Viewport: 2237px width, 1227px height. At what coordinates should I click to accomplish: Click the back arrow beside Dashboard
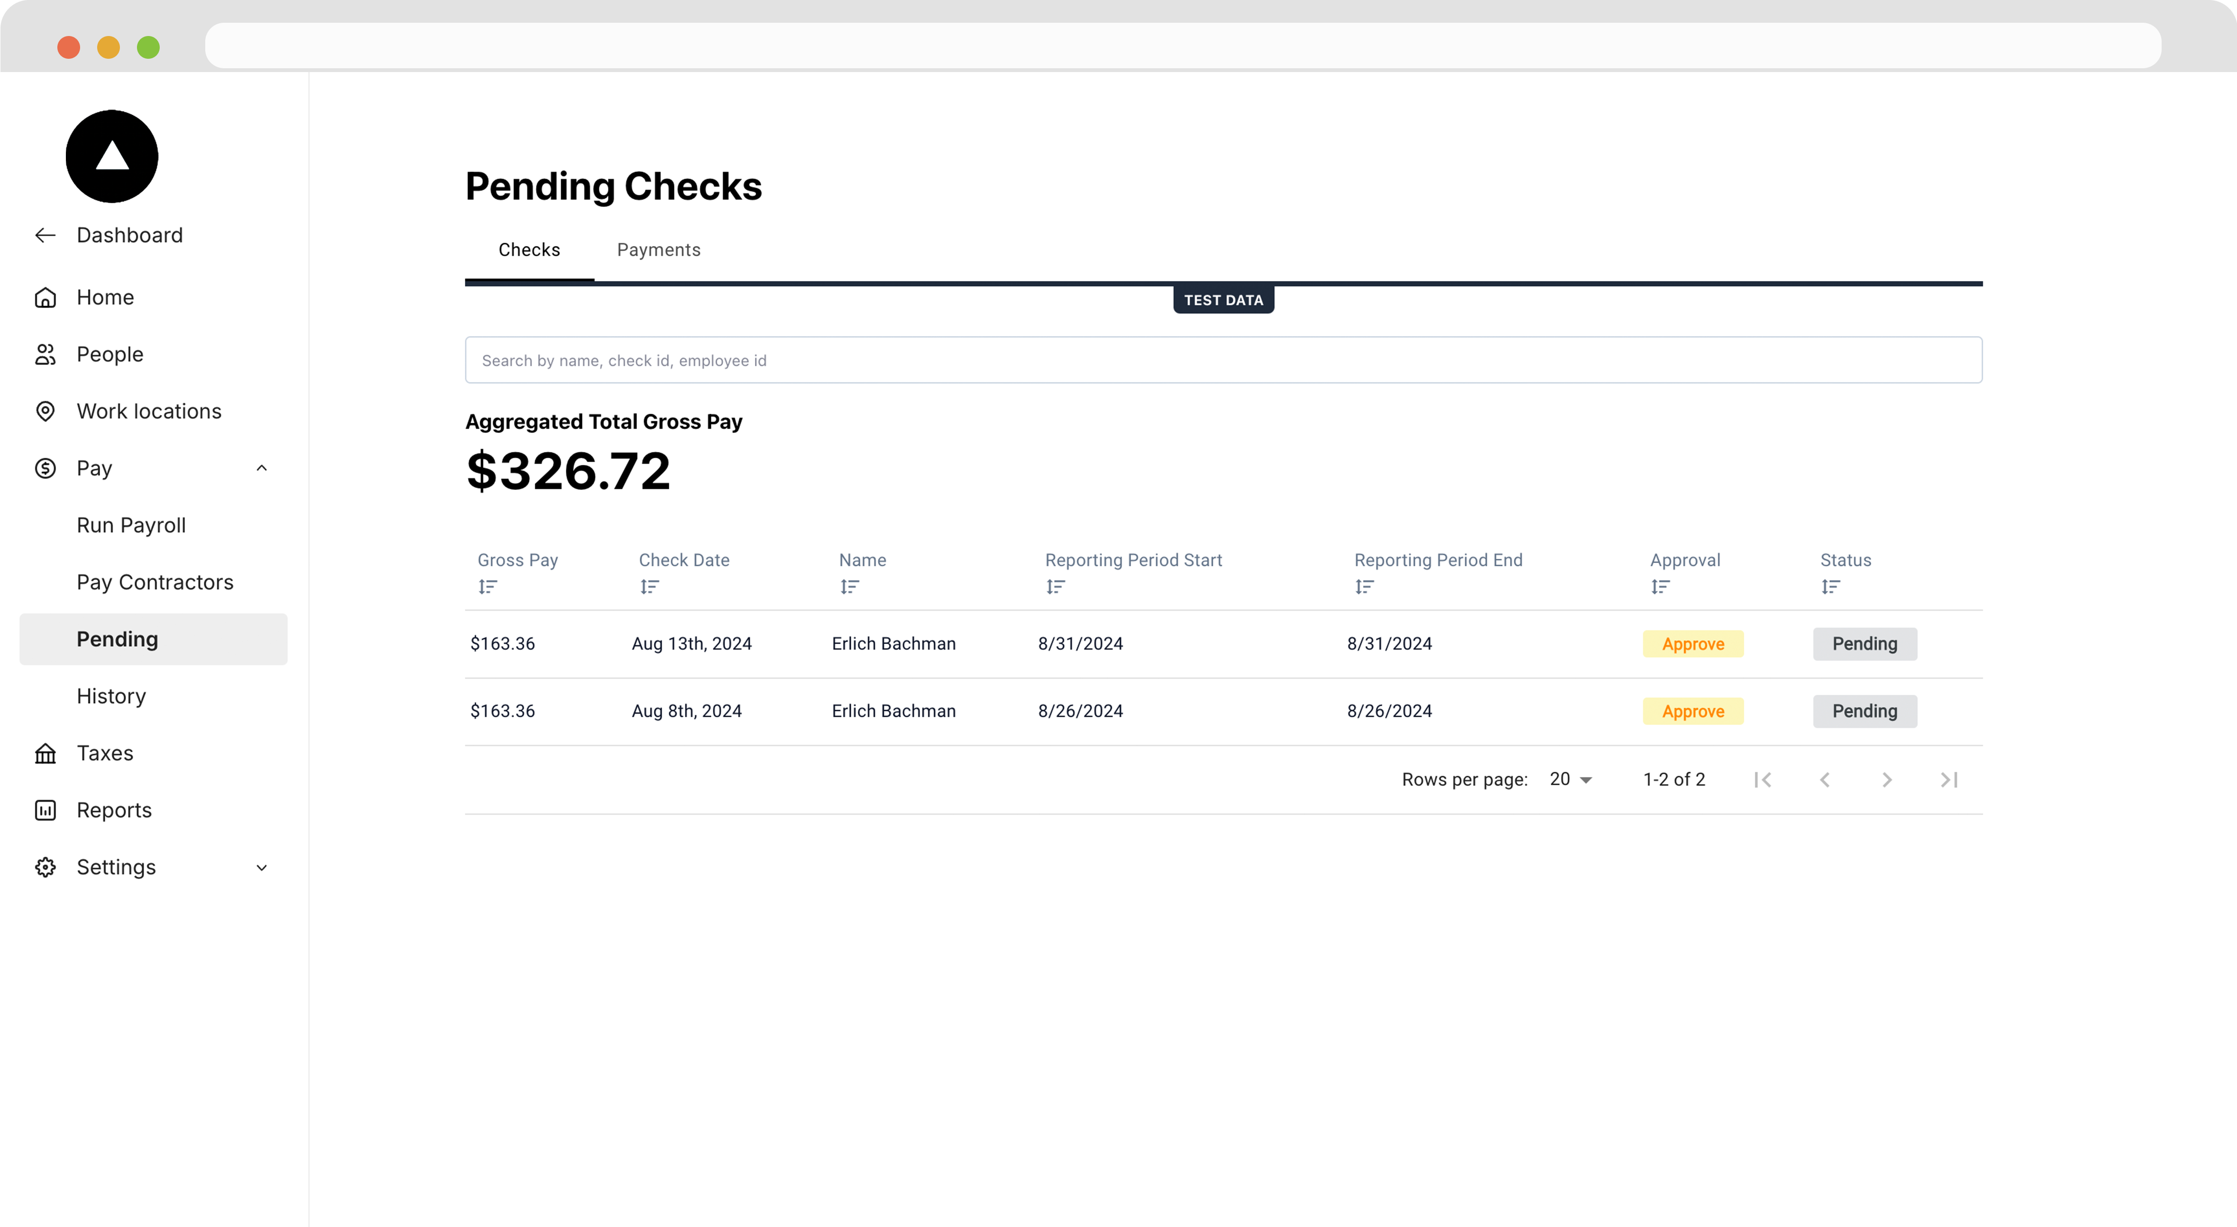click(x=45, y=236)
